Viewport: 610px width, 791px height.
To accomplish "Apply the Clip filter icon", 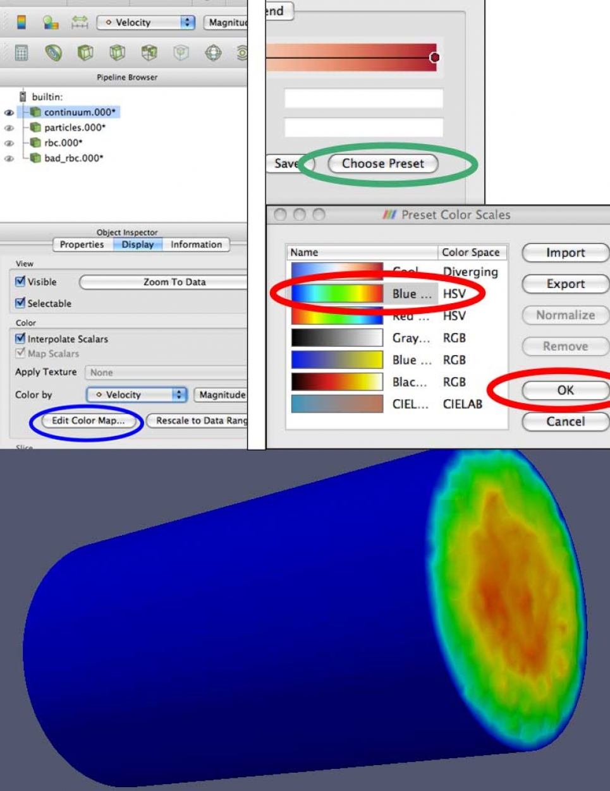I will click(x=85, y=53).
